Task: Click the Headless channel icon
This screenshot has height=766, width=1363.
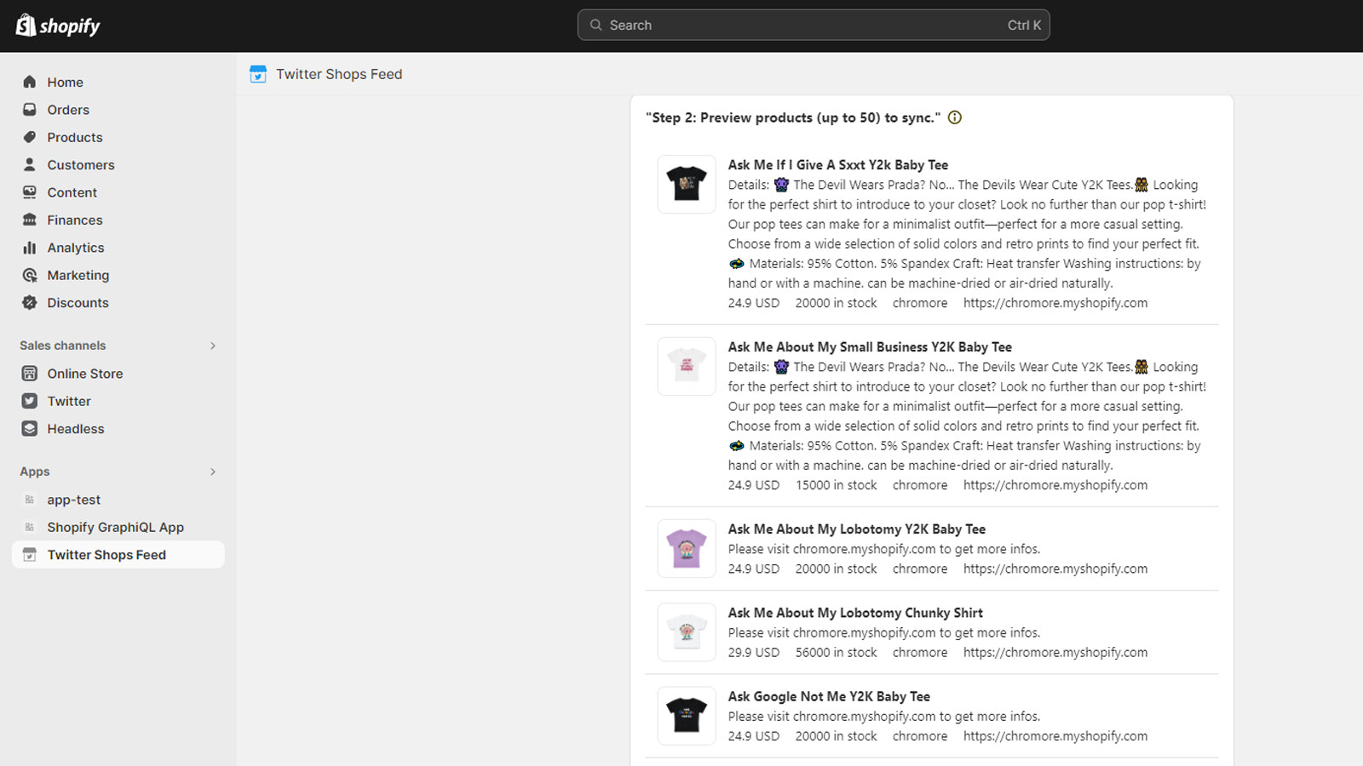Action: click(x=30, y=429)
